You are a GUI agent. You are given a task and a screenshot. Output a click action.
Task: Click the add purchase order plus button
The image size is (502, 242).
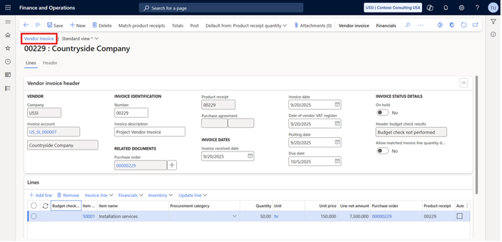click(x=172, y=165)
